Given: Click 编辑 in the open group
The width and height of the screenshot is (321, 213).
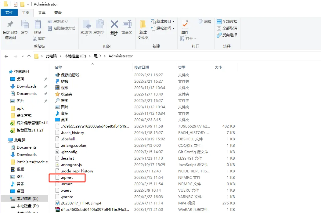Looking at the screenshot, I should [x=205, y=21].
